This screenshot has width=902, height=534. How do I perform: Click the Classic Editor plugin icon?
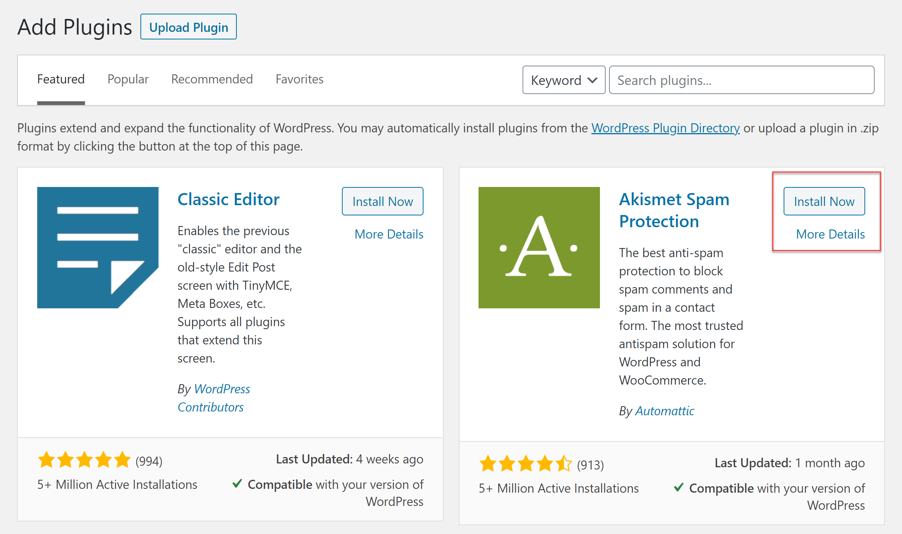pos(98,247)
